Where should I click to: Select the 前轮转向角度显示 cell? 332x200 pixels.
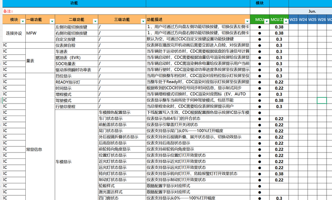coord(122,150)
